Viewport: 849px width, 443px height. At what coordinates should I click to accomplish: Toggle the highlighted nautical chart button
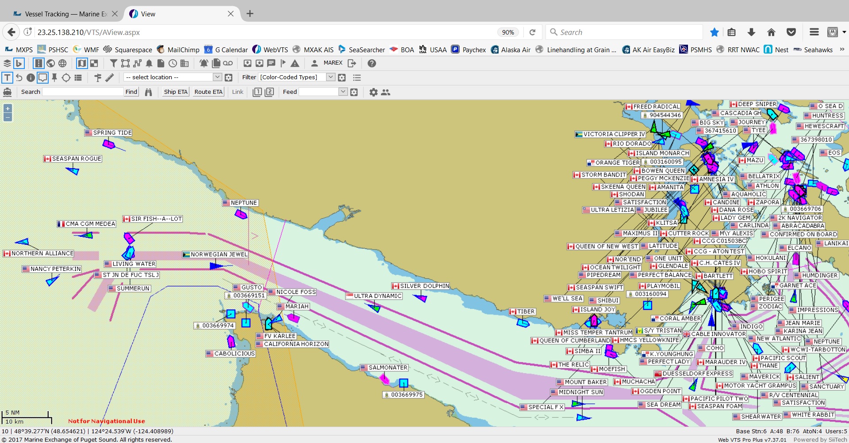(x=39, y=63)
